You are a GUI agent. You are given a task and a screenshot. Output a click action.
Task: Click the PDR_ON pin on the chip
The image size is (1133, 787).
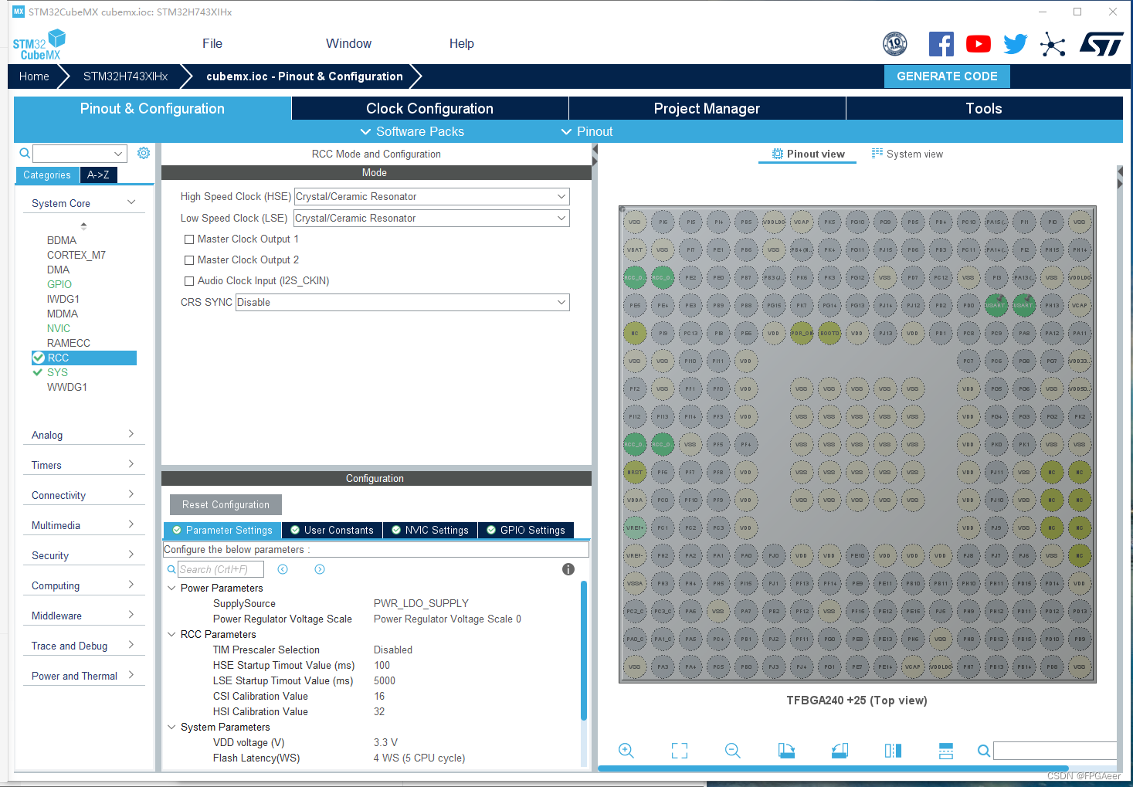[802, 333]
